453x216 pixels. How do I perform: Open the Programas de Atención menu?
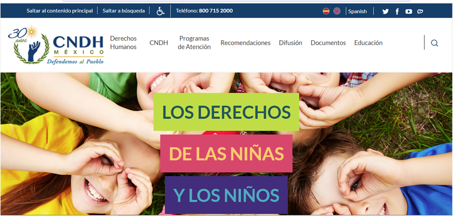coord(194,43)
